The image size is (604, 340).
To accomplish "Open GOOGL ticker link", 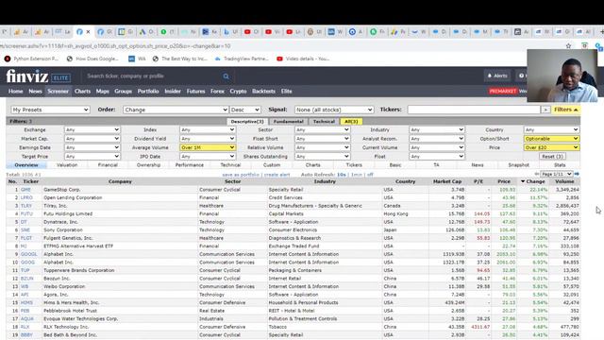I will pos(29,254).
